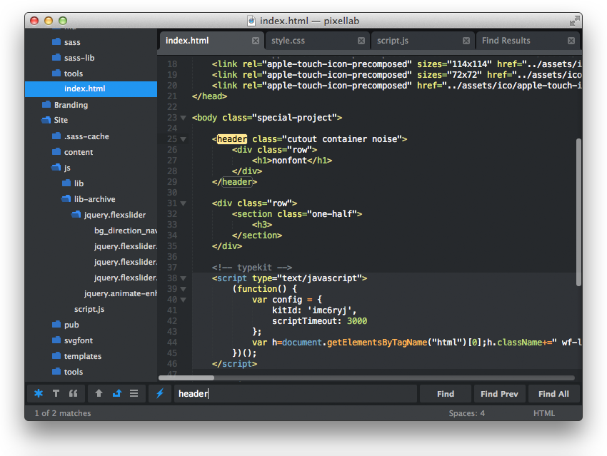Click the Branding folder icon
Image resolution: width=607 pixels, height=456 pixels.
pyautogui.click(x=46, y=104)
